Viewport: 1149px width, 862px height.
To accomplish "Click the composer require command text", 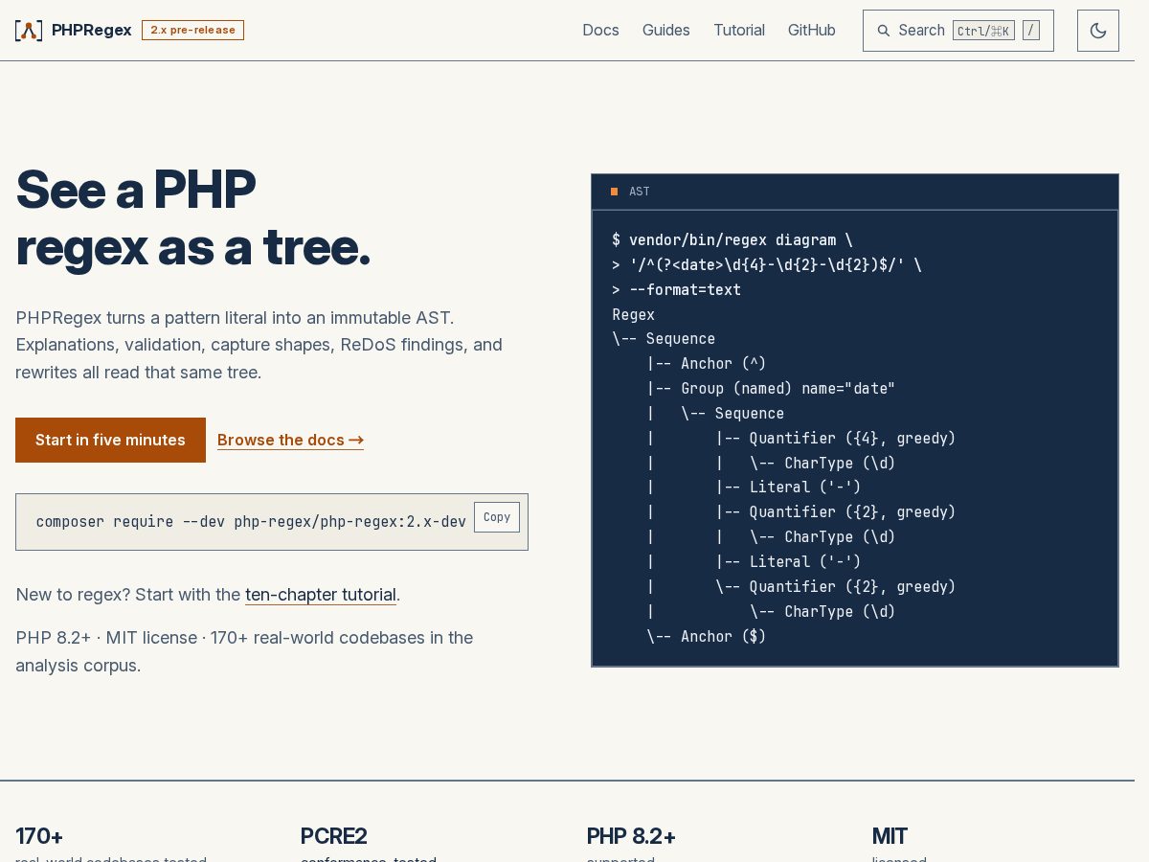I will coord(251,522).
